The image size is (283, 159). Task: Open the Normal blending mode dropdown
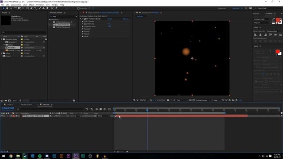pos(75,116)
